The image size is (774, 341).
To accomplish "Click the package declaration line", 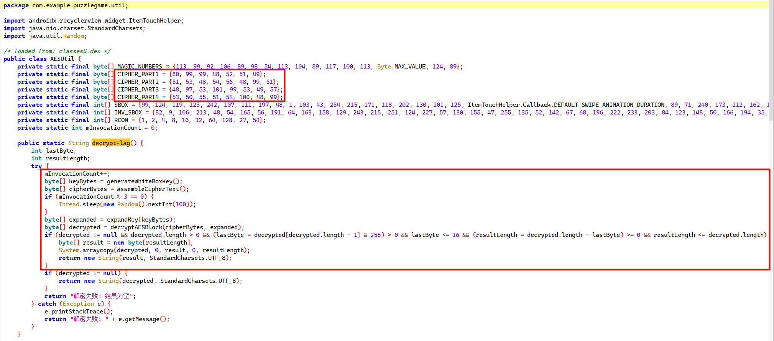I will coord(66,5).
